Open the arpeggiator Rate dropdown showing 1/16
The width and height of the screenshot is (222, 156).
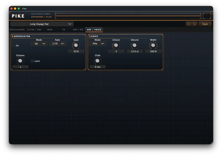coord(58,44)
